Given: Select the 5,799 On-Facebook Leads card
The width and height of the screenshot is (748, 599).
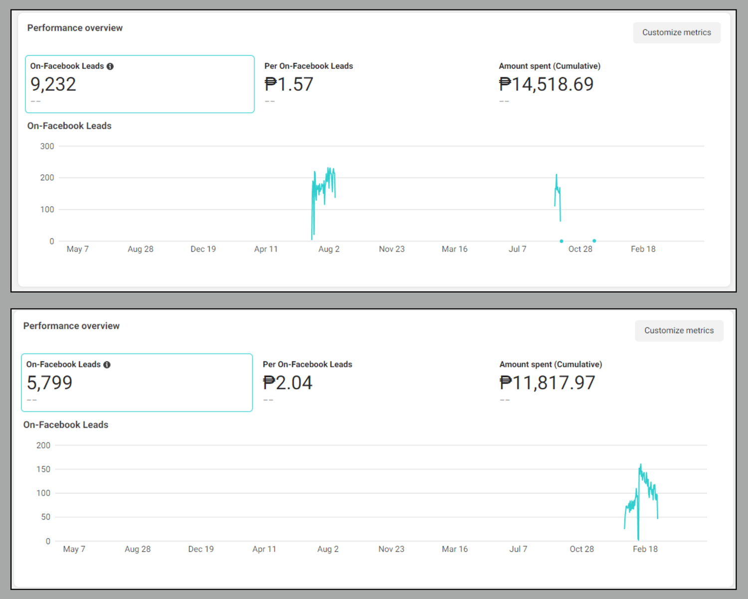Looking at the screenshot, I should (137, 382).
